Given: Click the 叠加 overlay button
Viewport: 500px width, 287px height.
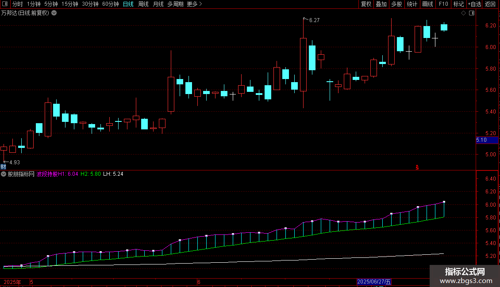Looking at the screenshot, I should pyautogui.click(x=381, y=4).
